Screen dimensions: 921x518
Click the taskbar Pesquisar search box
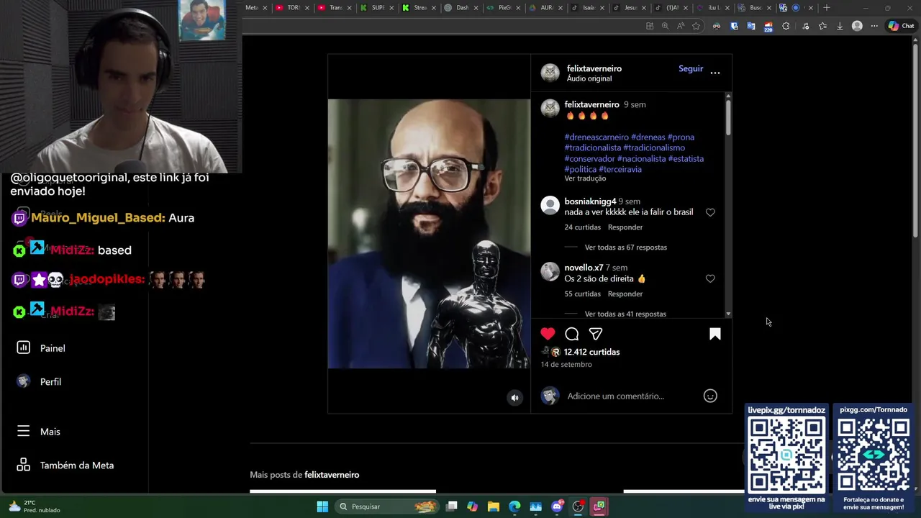pyautogui.click(x=387, y=506)
